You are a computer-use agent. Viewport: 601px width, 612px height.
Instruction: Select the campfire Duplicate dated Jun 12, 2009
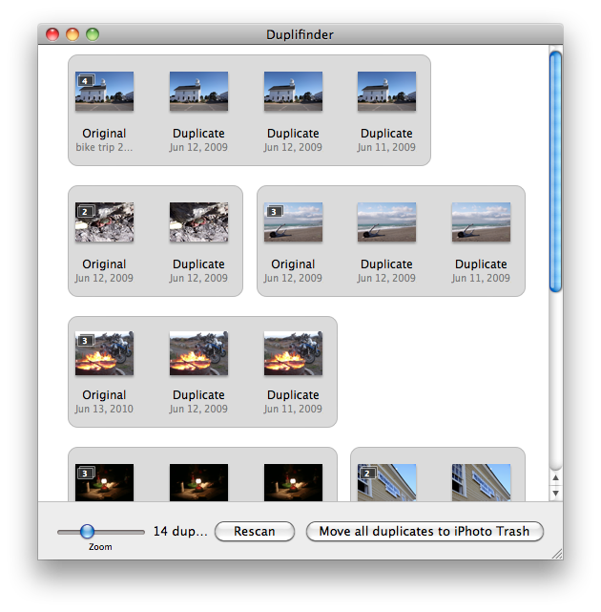[198, 353]
